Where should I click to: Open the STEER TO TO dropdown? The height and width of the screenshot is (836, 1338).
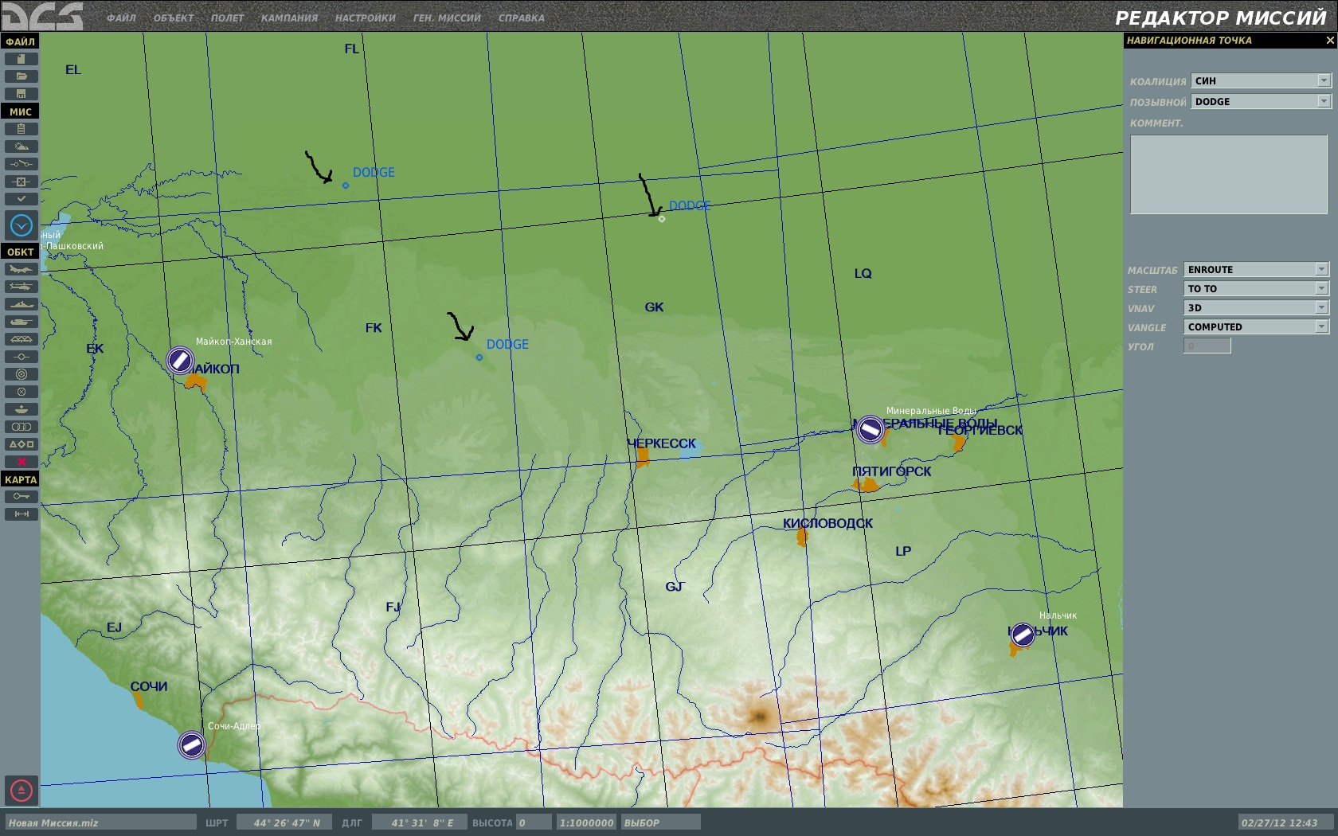1256,288
